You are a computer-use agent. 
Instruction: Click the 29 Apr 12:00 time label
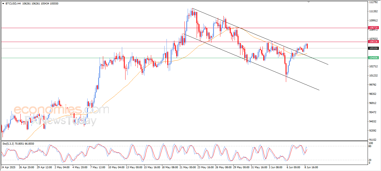[x=44, y=167]
